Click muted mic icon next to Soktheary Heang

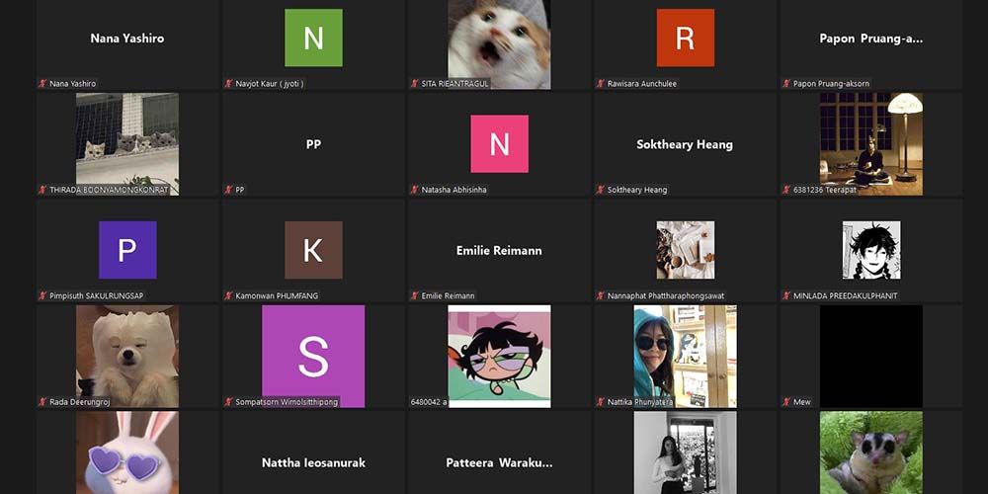600,190
